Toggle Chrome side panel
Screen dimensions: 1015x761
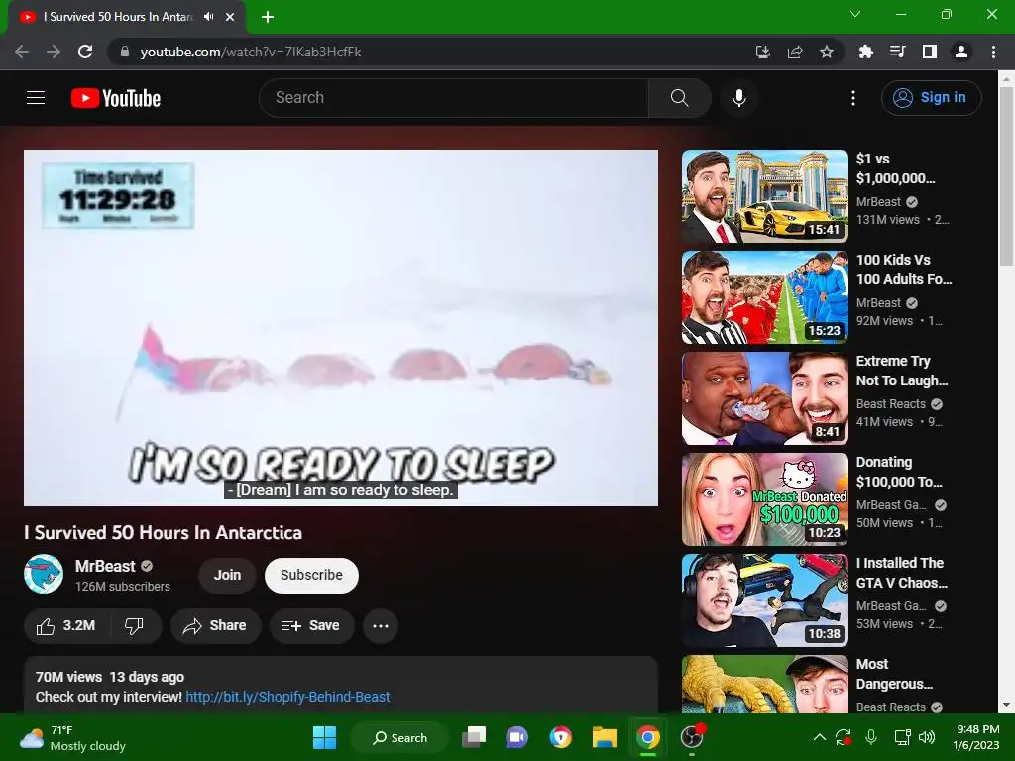pyautogui.click(x=930, y=52)
